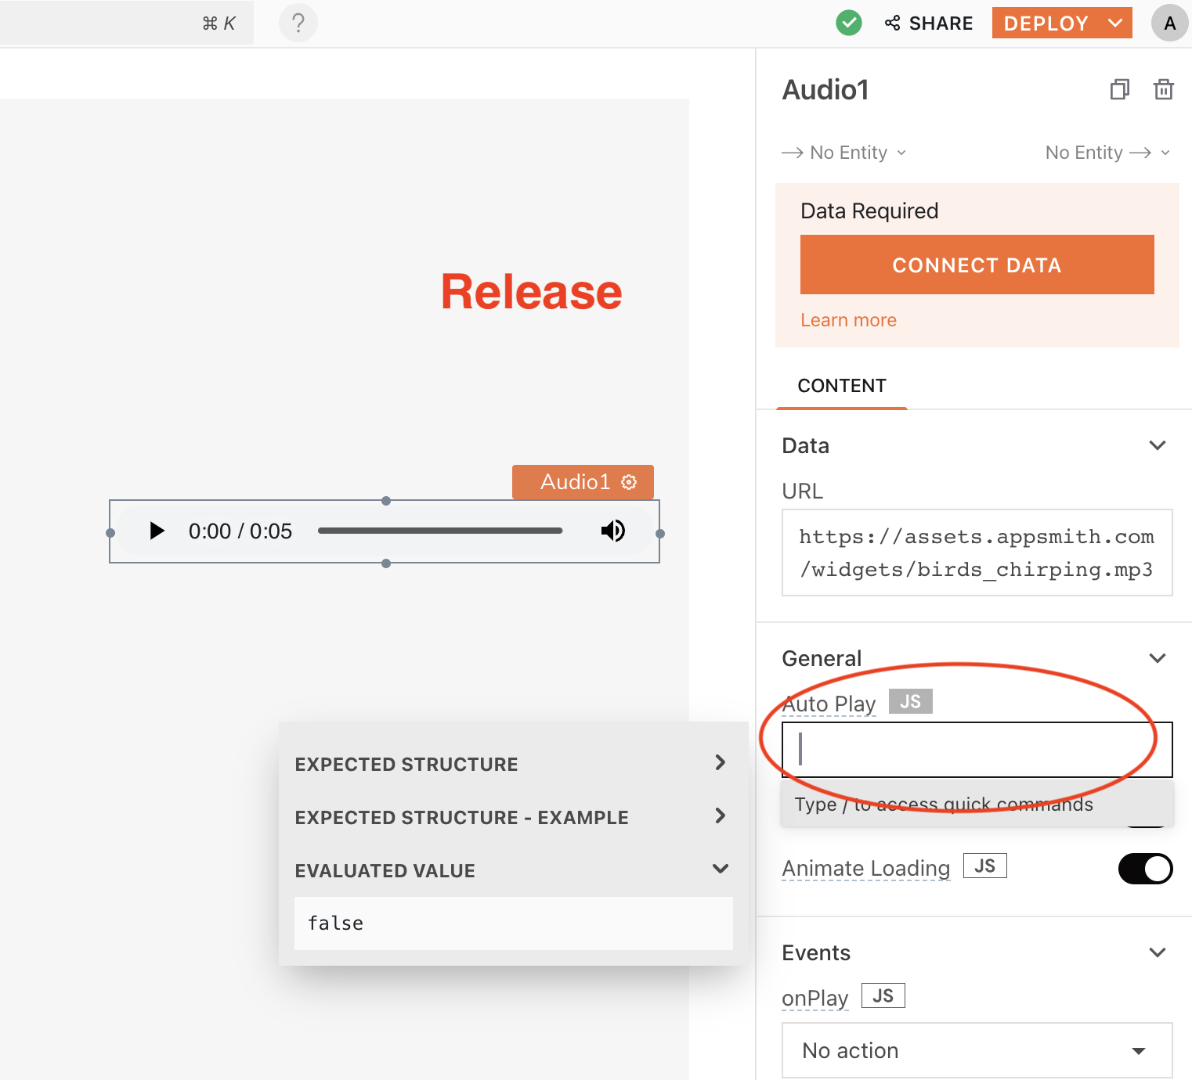Viewport: 1192px width, 1080px height.
Task: Click the audio progress slider
Action: pos(440,531)
